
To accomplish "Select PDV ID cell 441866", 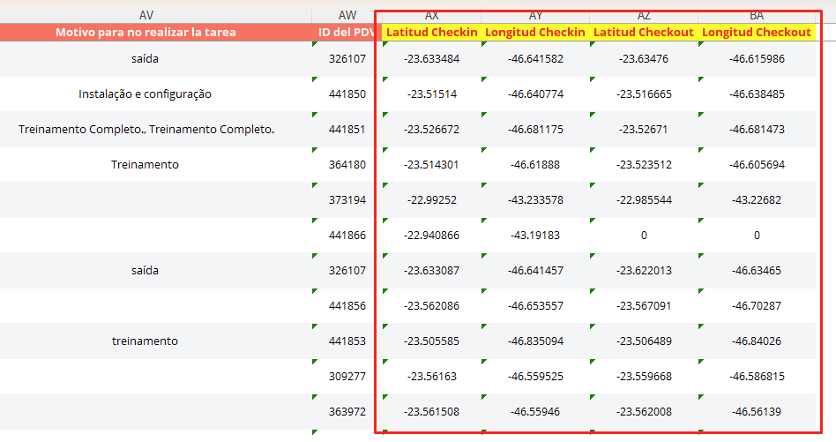I will 347,236.
